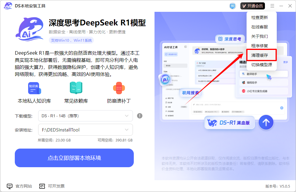Select 切换模型源 menu entry

[x=261, y=65]
